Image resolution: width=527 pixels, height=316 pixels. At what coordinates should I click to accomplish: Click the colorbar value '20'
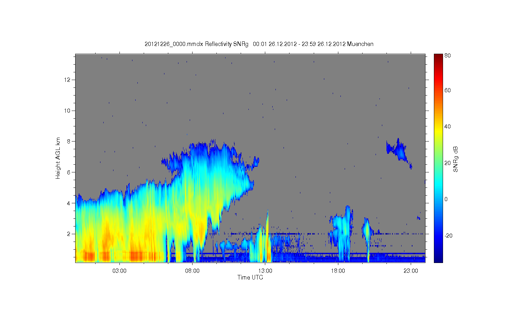448,163
